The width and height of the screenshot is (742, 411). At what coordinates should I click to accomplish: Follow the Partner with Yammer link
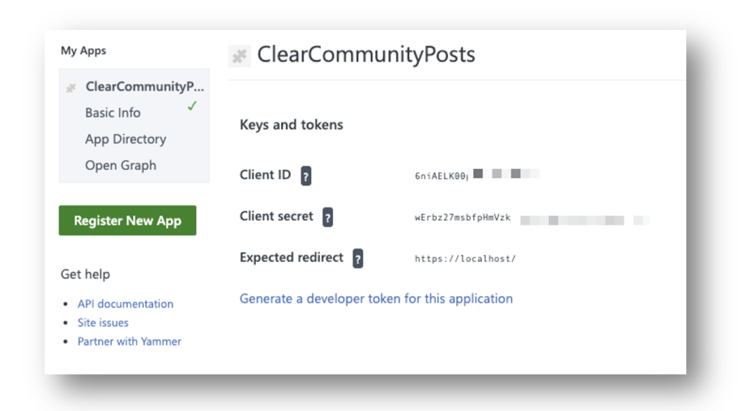[x=129, y=342]
